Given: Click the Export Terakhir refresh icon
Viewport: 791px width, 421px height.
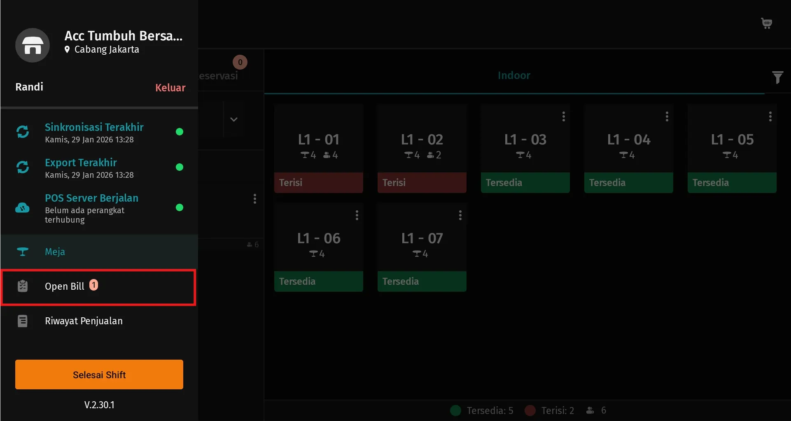Looking at the screenshot, I should point(23,167).
